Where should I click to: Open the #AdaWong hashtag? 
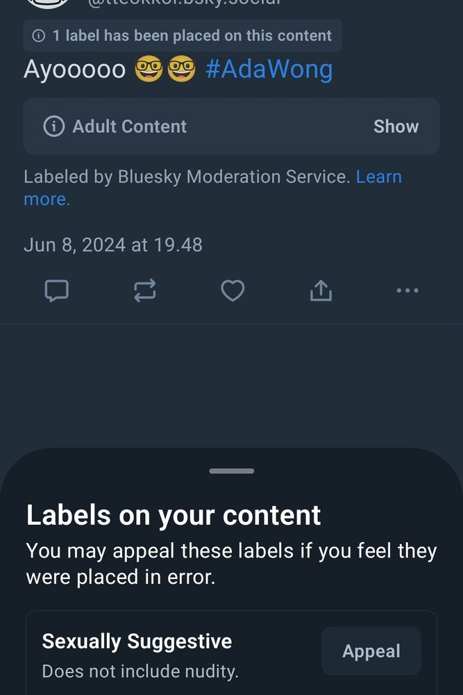pos(269,69)
